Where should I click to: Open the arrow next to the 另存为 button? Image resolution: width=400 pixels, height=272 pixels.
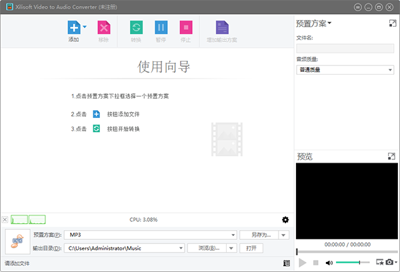284,235
